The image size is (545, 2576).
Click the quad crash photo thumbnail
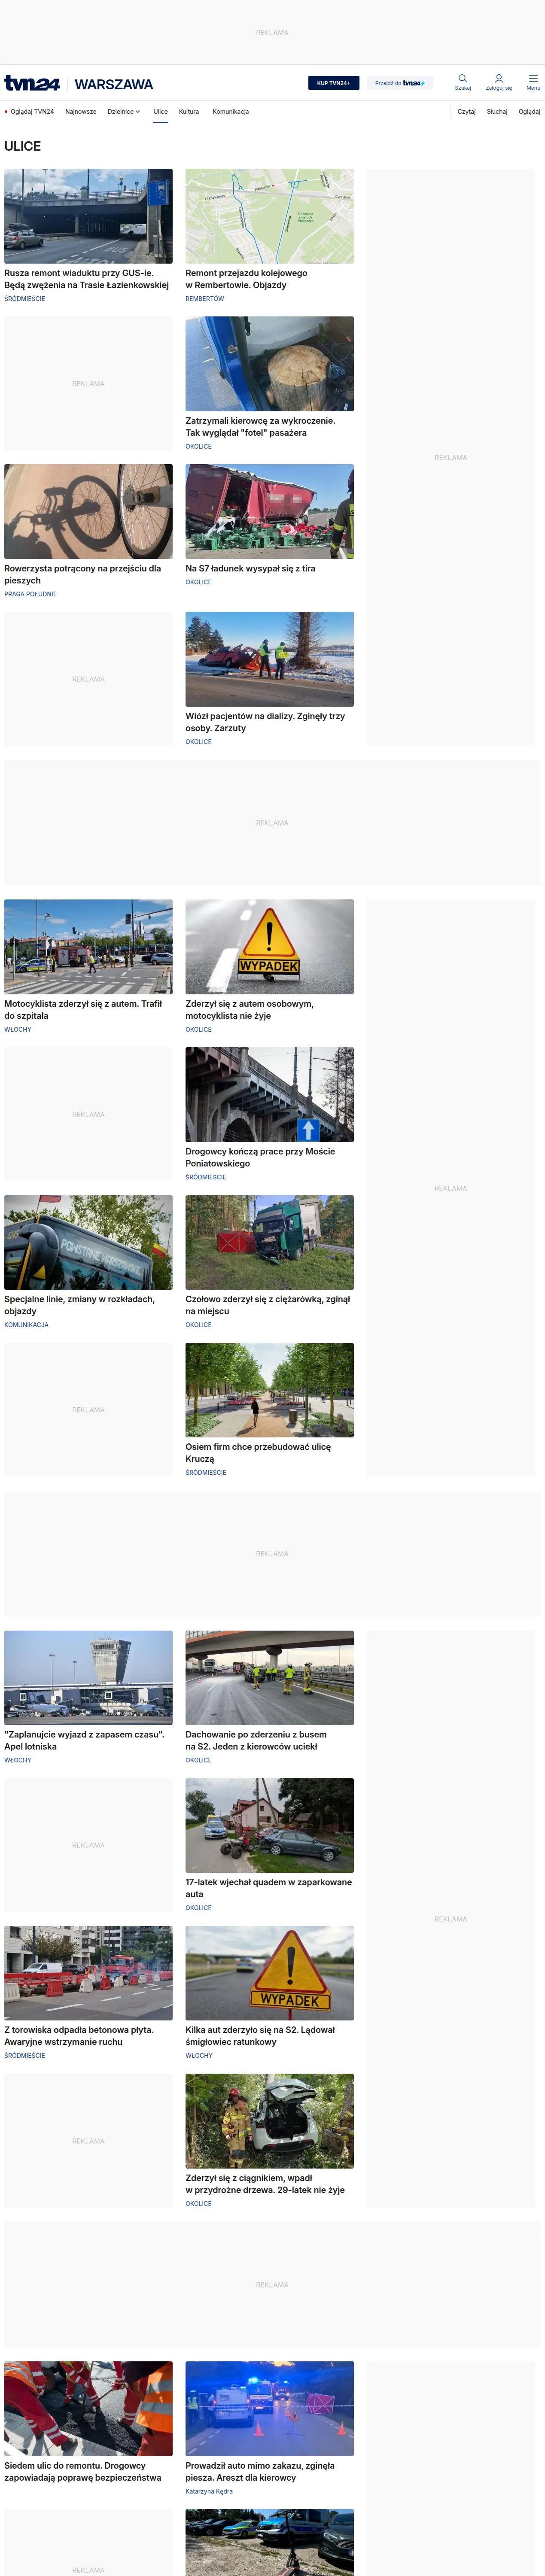pyautogui.click(x=269, y=1825)
